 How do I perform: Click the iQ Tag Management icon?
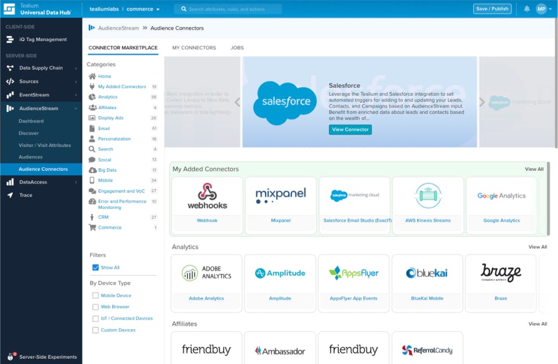click(x=10, y=39)
